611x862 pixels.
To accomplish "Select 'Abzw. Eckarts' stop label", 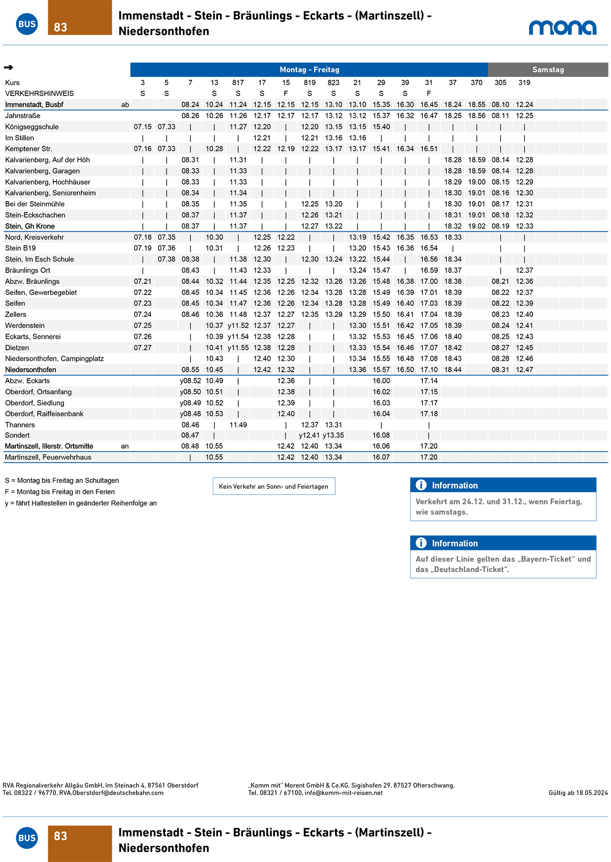I will coord(27,381).
